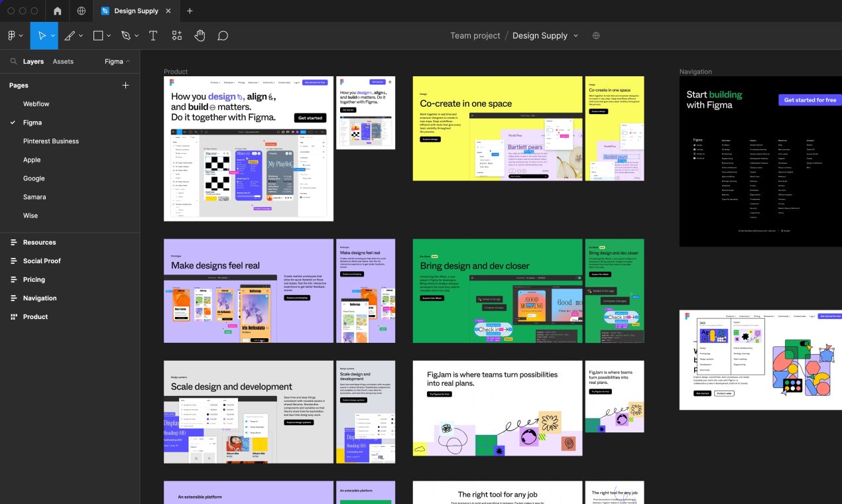Click the Product section label on canvas
This screenshot has width=842, height=504.
tap(176, 72)
